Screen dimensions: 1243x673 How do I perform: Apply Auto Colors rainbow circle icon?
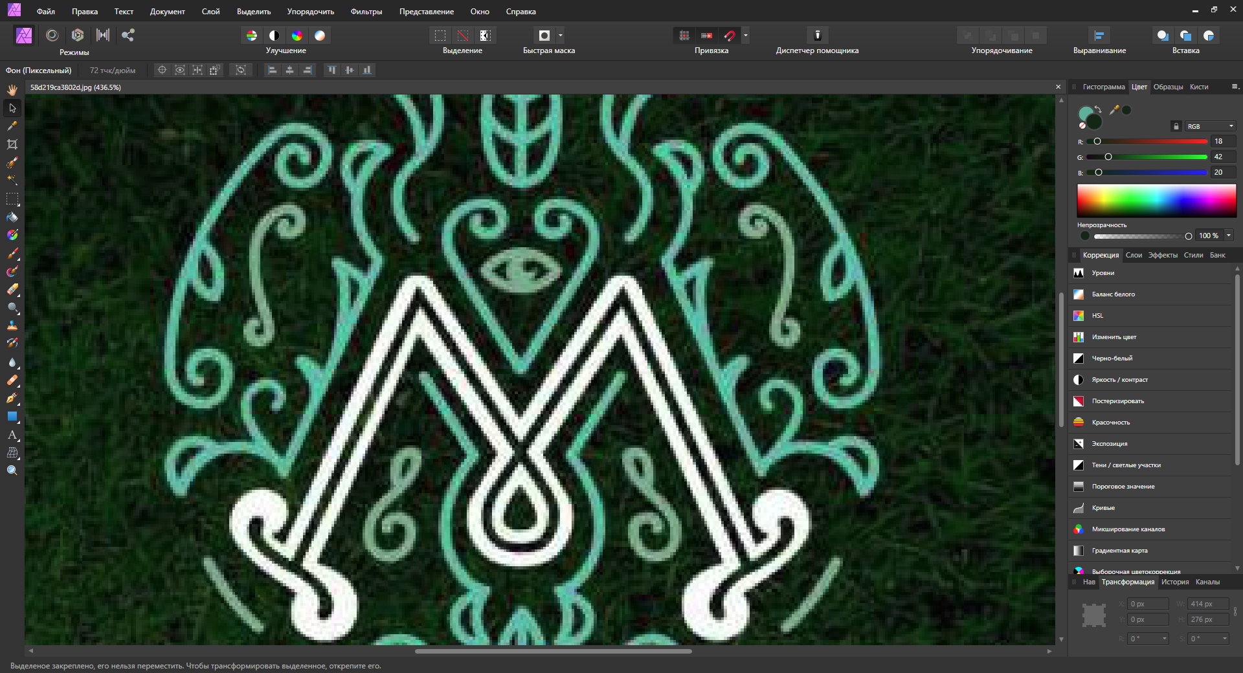click(x=297, y=36)
